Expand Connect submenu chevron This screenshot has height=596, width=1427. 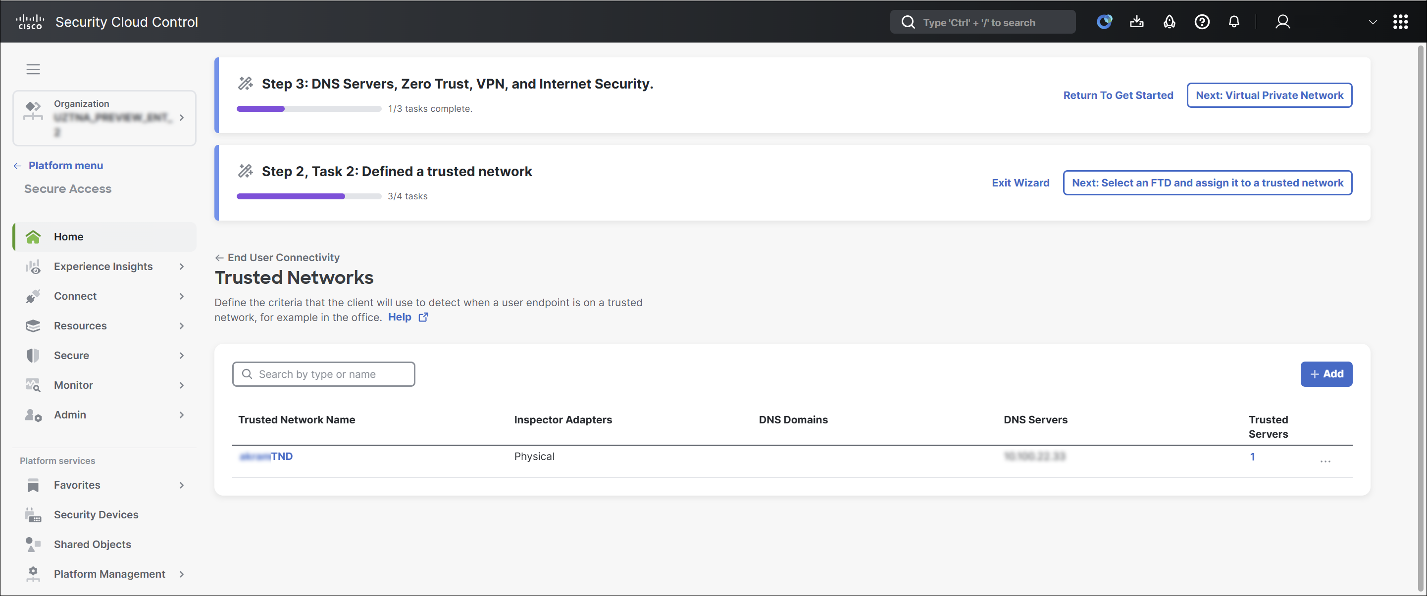coord(181,296)
